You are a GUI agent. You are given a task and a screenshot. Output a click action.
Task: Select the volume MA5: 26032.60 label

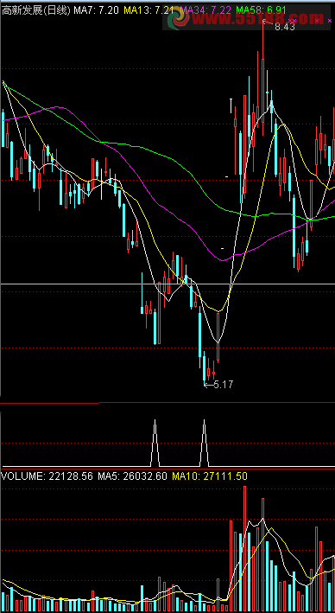tap(132, 476)
